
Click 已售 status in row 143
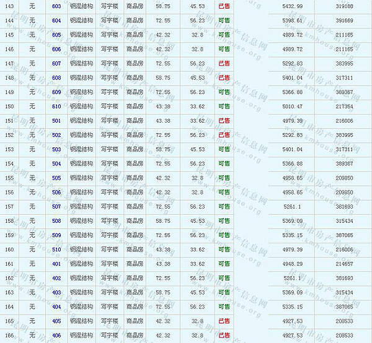224,6
